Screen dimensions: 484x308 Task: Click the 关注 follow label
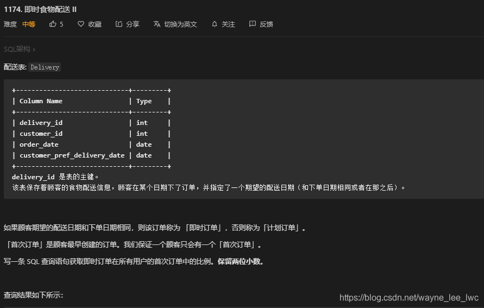click(228, 24)
